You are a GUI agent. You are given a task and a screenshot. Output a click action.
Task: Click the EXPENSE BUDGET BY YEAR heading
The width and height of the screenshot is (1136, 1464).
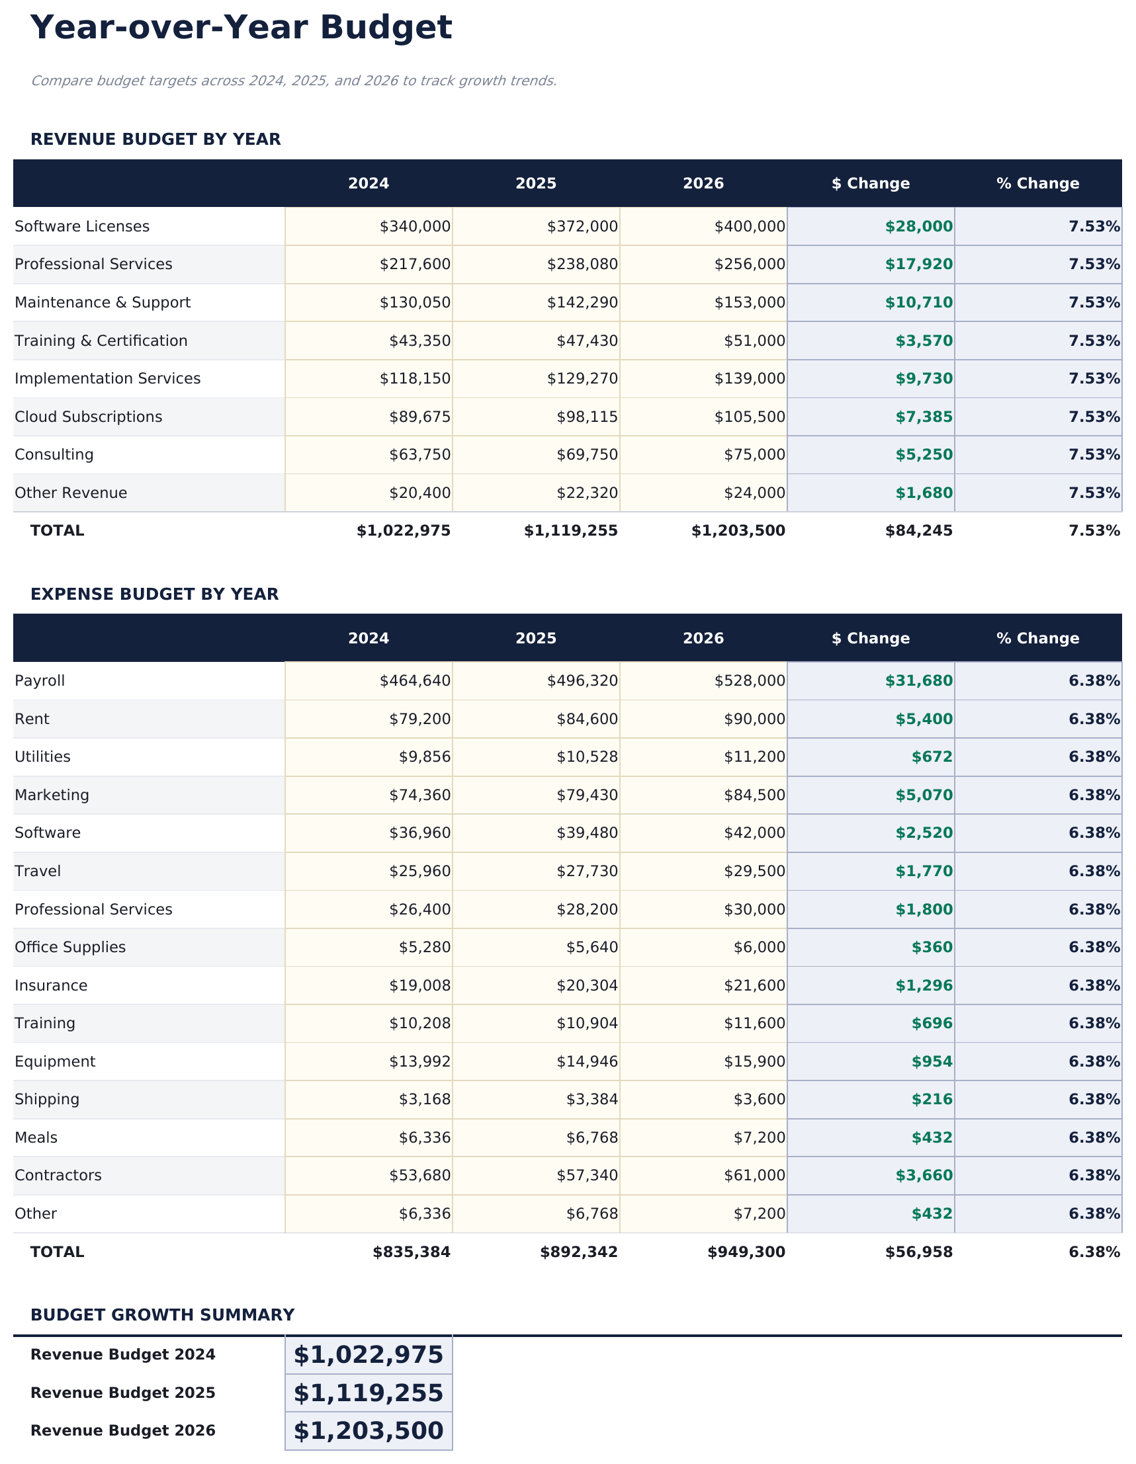[x=155, y=593]
